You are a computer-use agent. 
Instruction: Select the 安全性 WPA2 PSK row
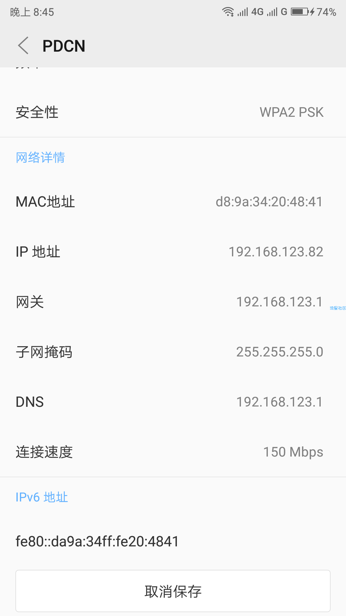click(x=173, y=112)
